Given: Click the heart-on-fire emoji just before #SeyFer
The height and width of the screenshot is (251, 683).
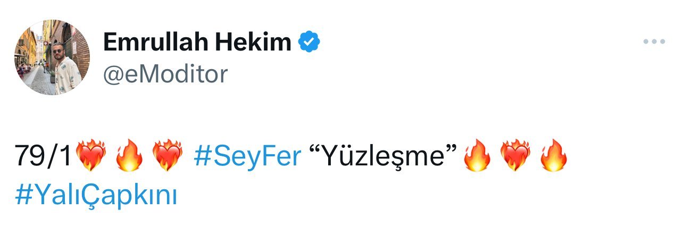Looking at the screenshot, I should 168,157.
